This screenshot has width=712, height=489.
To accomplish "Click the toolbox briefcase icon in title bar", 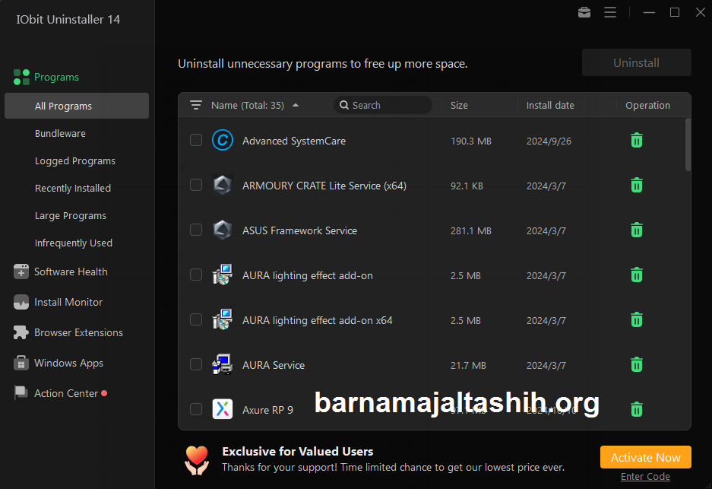I will (x=584, y=12).
